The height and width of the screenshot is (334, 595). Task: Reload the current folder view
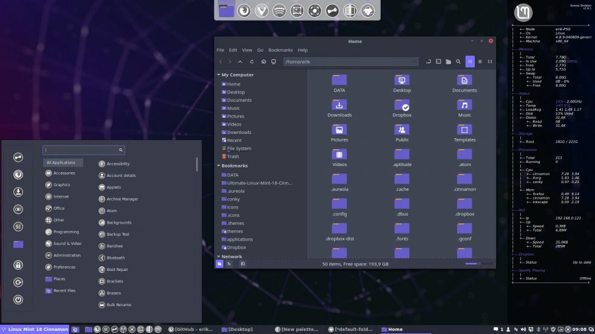pyautogui.click(x=251, y=61)
